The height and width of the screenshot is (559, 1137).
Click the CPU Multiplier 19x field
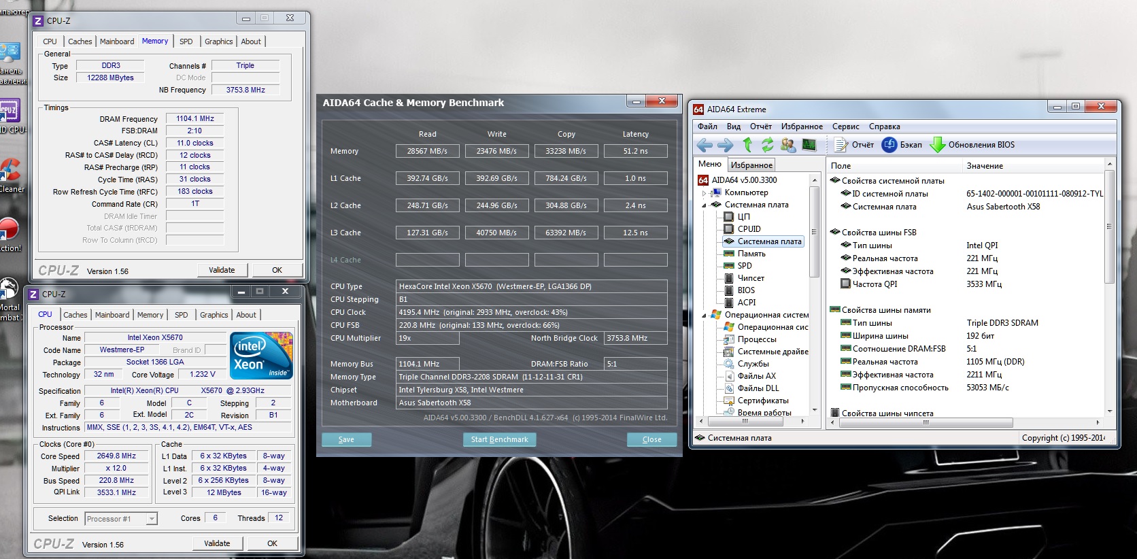click(427, 338)
